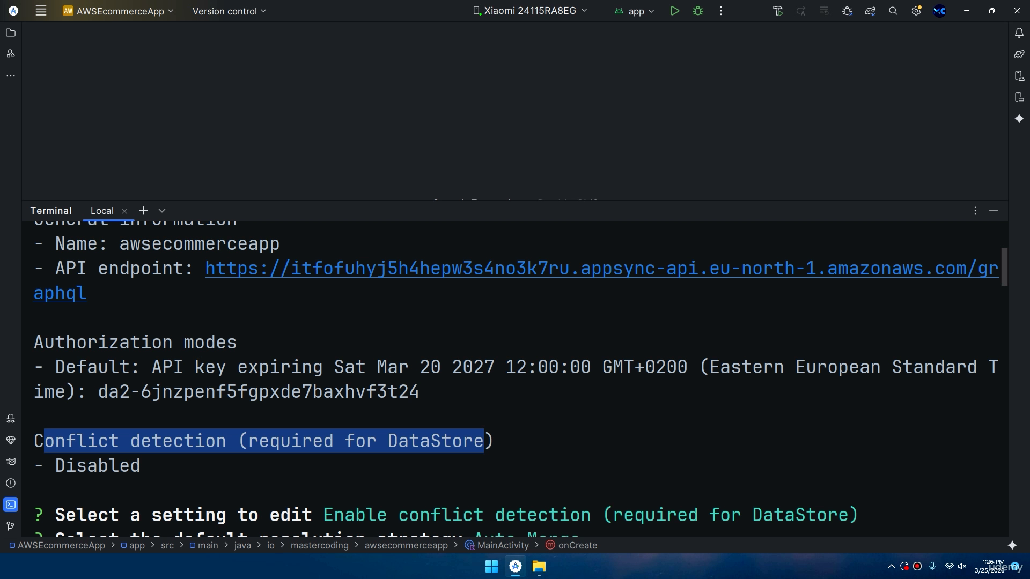Open Build Variants tool window icon
Screen dimensions: 1030x579
(x=11, y=419)
